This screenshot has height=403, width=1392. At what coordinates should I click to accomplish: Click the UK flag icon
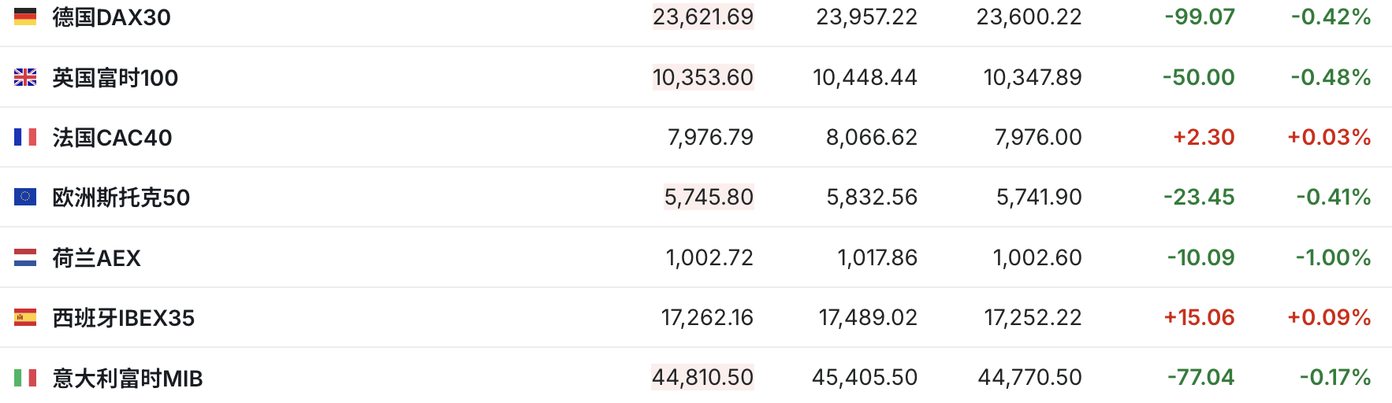pos(25,77)
